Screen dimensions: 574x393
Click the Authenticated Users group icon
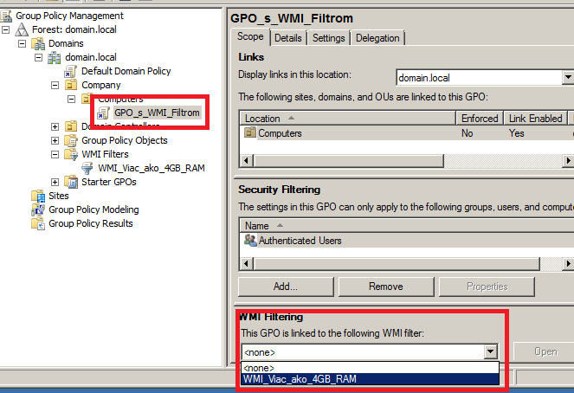coord(250,241)
